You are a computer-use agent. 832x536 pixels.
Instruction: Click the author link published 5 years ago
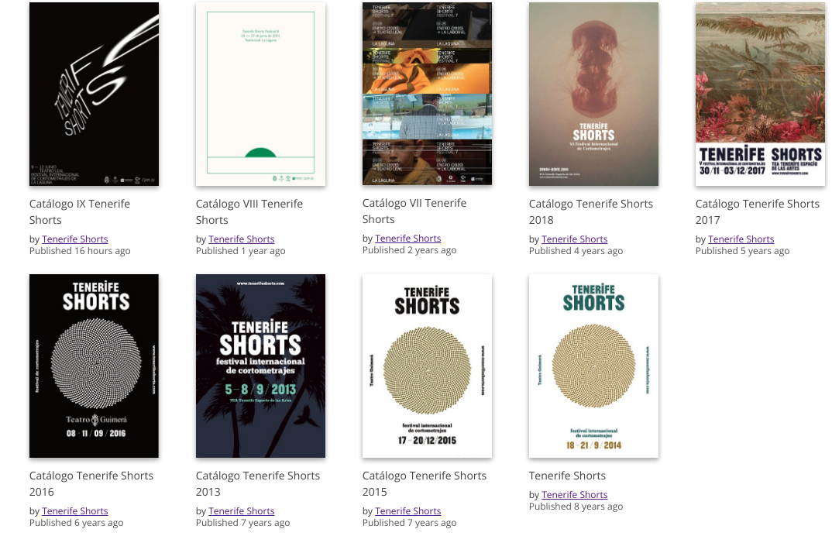point(741,239)
